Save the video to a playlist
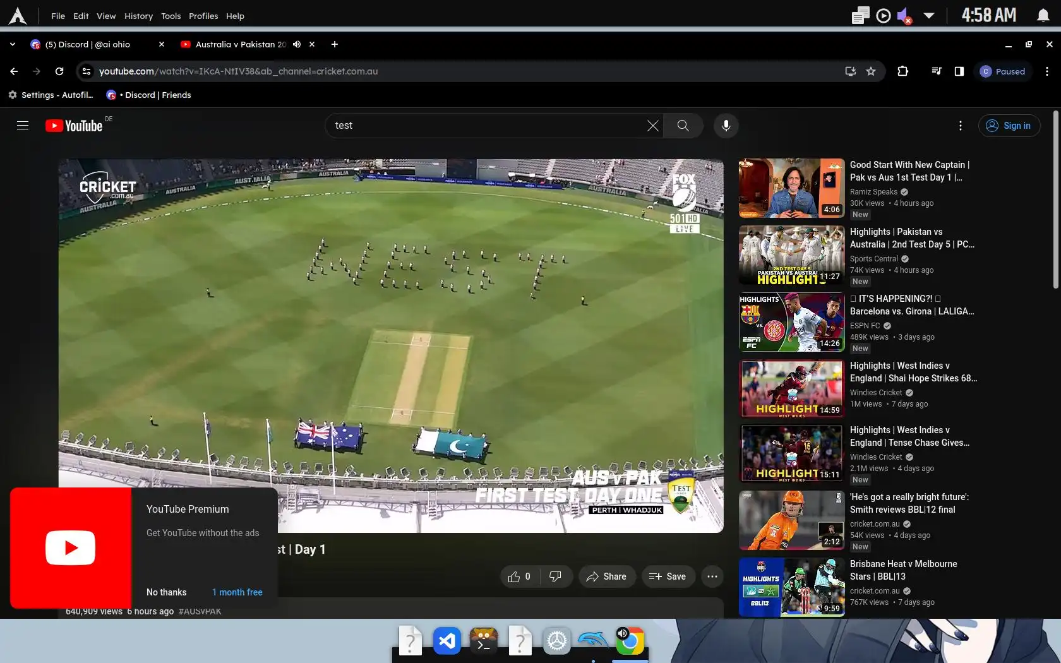1061x663 pixels. [x=668, y=576]
